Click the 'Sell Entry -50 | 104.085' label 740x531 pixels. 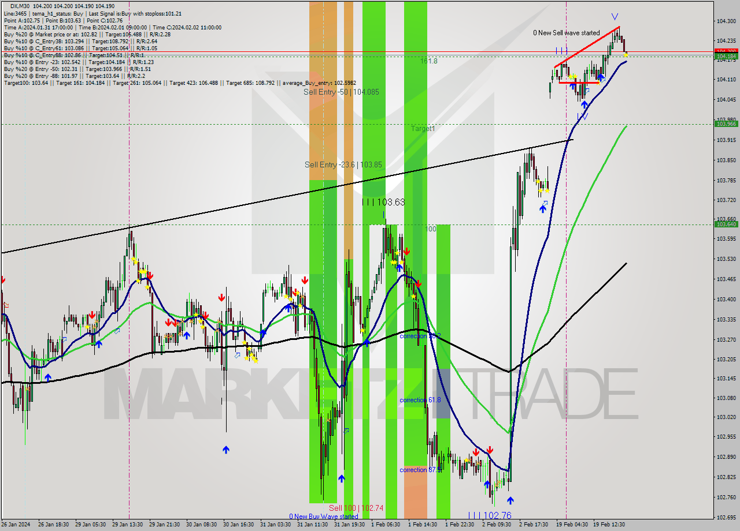pos(341,92)
